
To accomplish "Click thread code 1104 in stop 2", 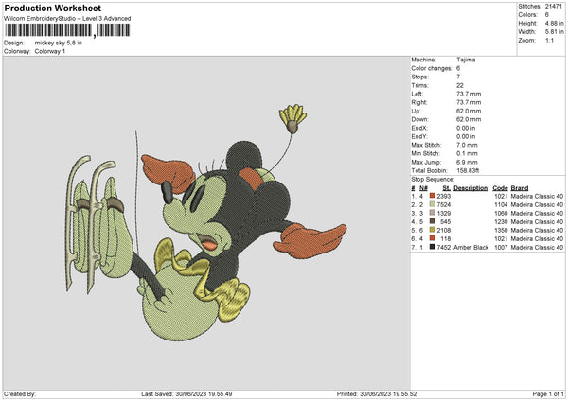I will click(x=501, y=205).
